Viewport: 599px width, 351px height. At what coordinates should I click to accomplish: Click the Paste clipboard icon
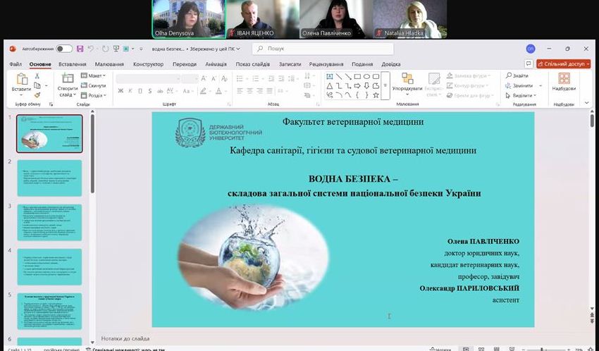tap(21, 79)
